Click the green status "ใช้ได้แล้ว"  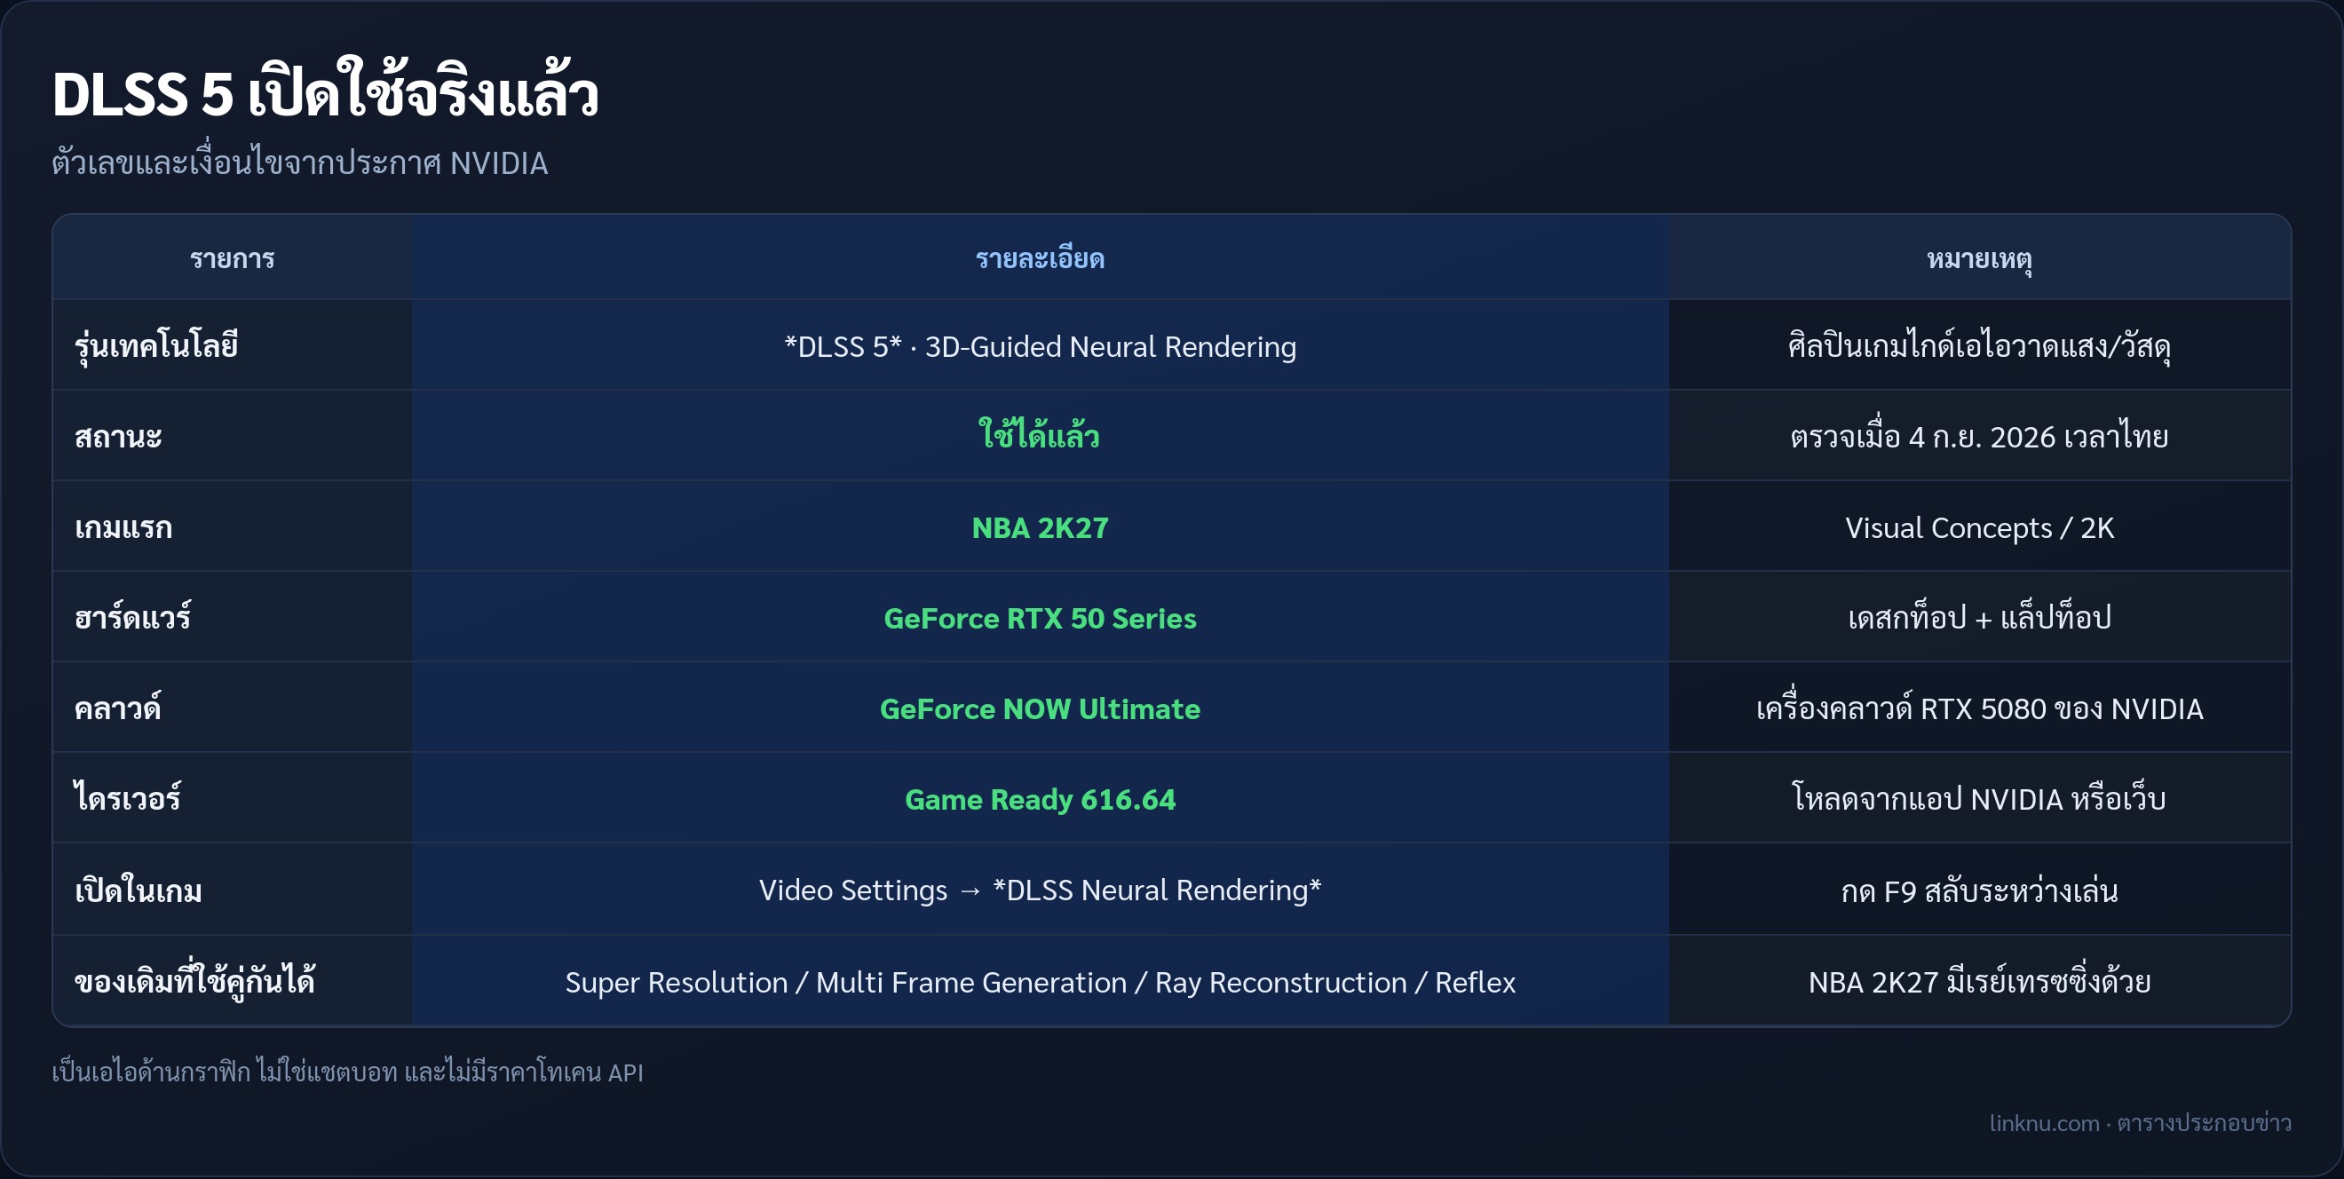[1039, 434]
